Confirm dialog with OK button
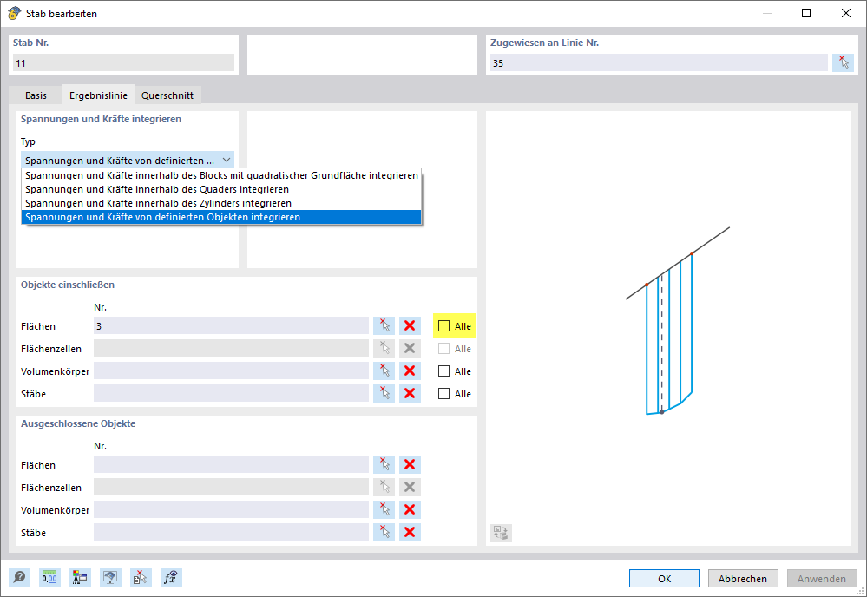This screenshot has height=597, width=867. click(664, 578)
